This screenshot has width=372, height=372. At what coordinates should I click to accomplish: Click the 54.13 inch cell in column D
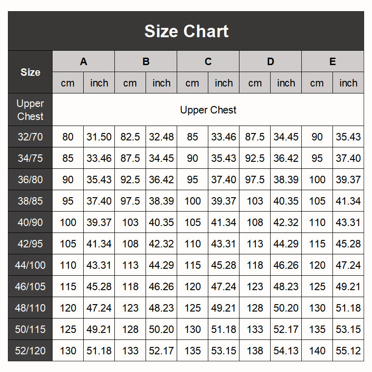[x=286, y=351]
